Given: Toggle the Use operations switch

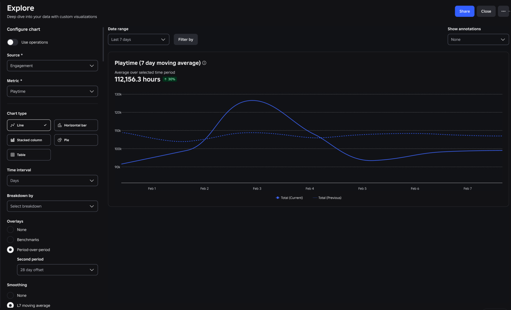Looking at the screenshot, I should click(12, 42).
